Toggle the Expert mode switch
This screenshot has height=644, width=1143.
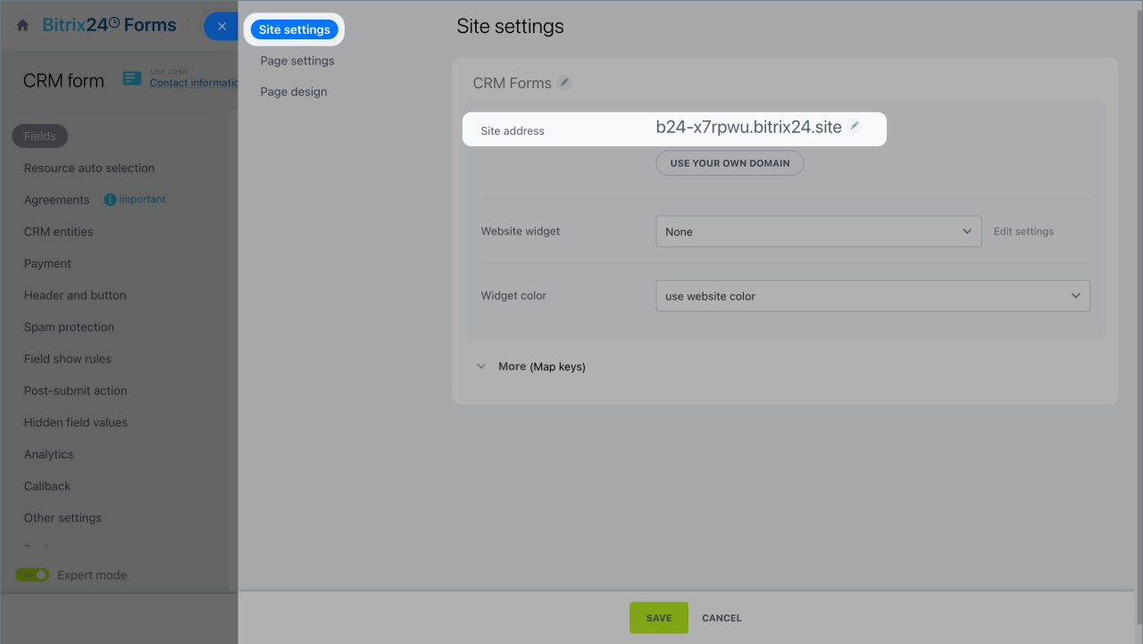(x=32, y=575)
